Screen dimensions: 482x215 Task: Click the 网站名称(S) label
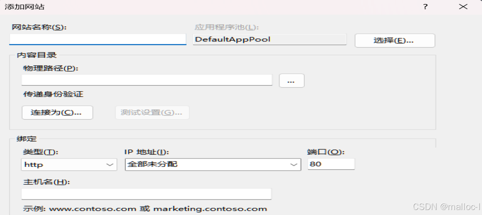(39, 27)
